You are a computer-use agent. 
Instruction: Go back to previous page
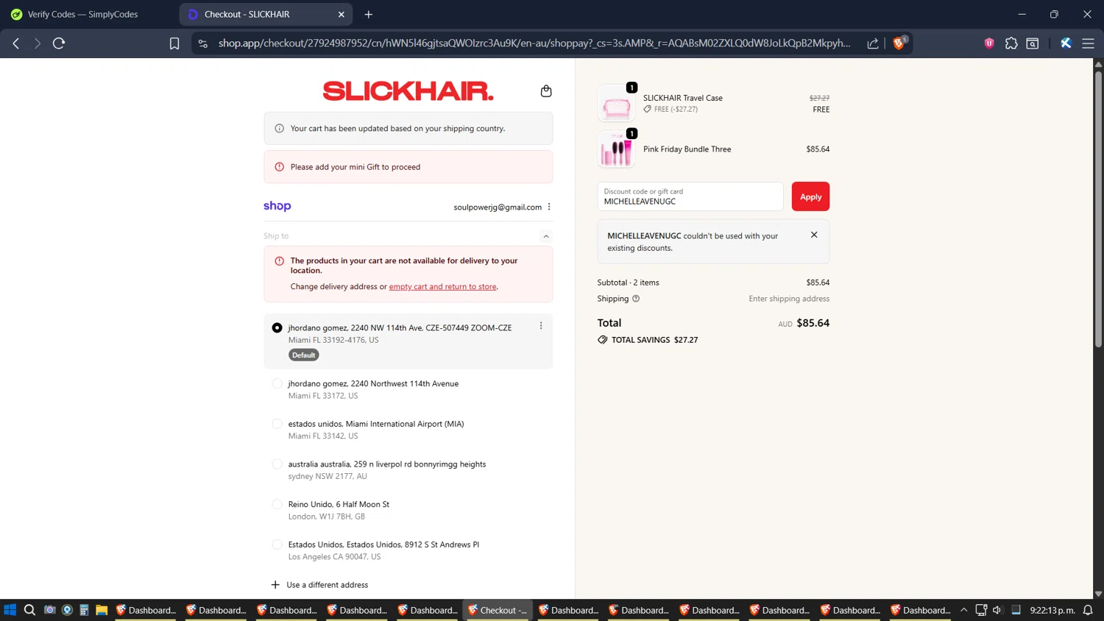point(16,43)
